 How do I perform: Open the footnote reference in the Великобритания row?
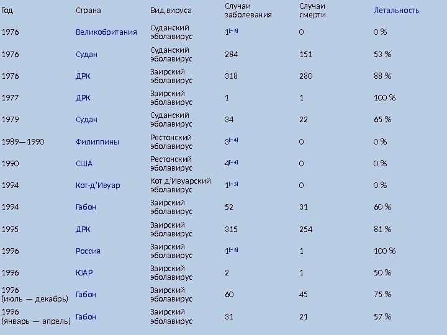click(235, 31)
